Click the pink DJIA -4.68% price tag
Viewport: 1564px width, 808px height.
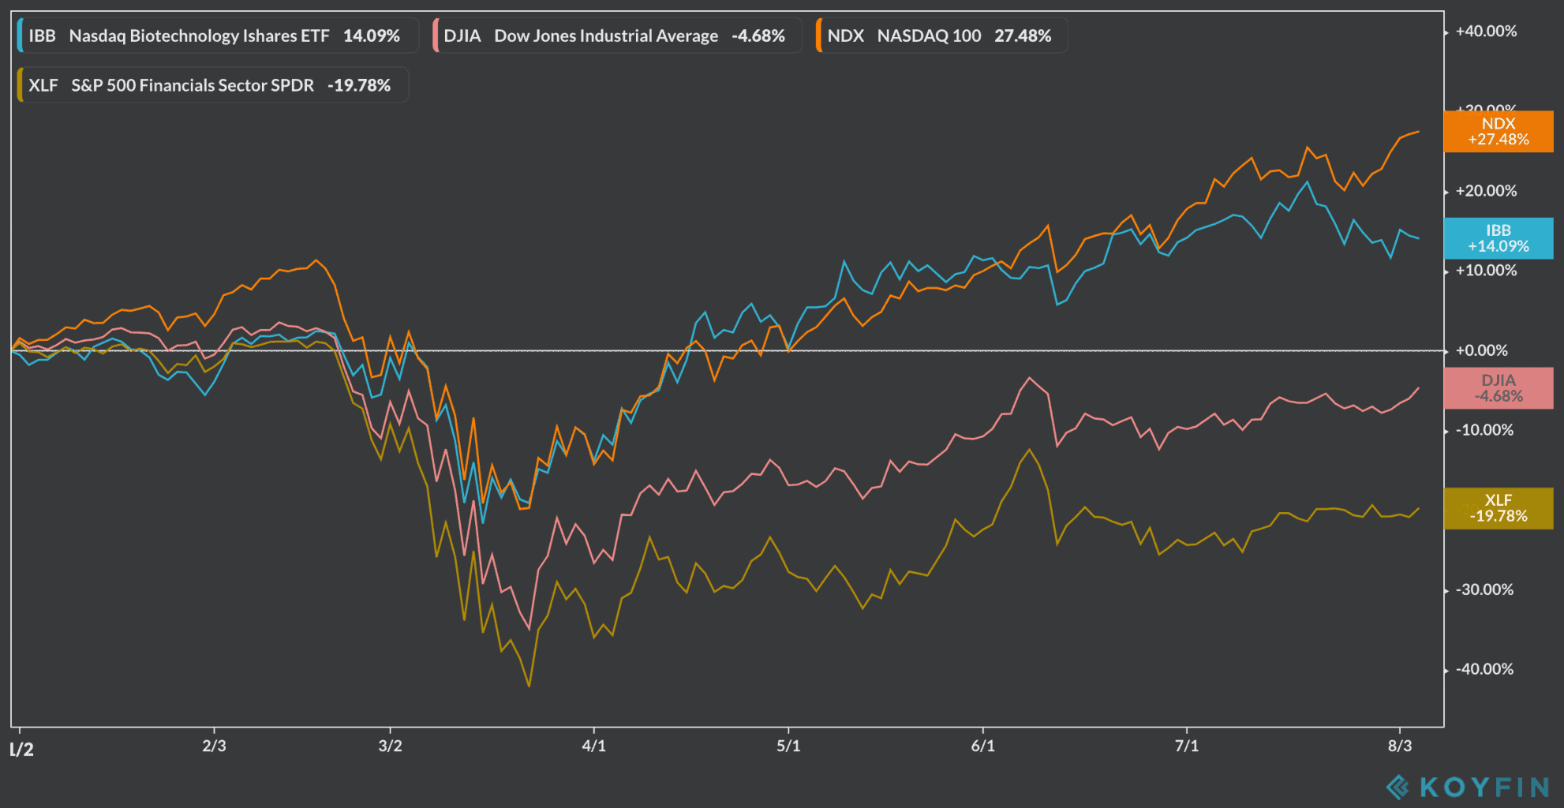tap(1498, 388)
